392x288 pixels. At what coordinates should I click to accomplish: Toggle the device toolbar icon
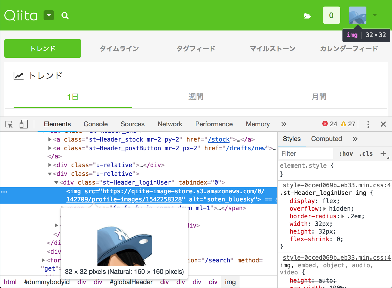24,124
